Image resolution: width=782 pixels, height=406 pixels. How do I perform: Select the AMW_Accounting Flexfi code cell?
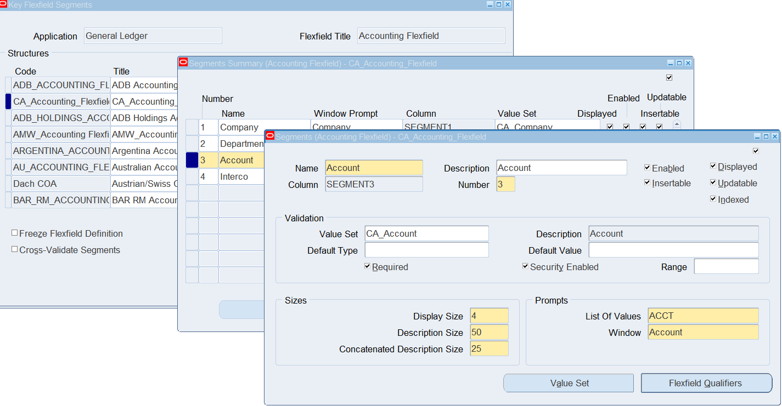point(61,134)
